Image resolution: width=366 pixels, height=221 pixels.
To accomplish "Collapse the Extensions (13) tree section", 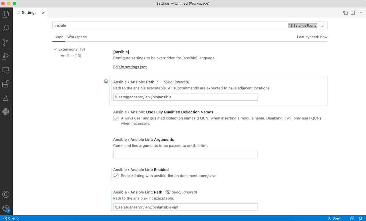I will click(x=55, y=49).
